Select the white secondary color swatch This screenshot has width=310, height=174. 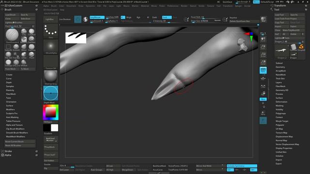pos(55,128)
